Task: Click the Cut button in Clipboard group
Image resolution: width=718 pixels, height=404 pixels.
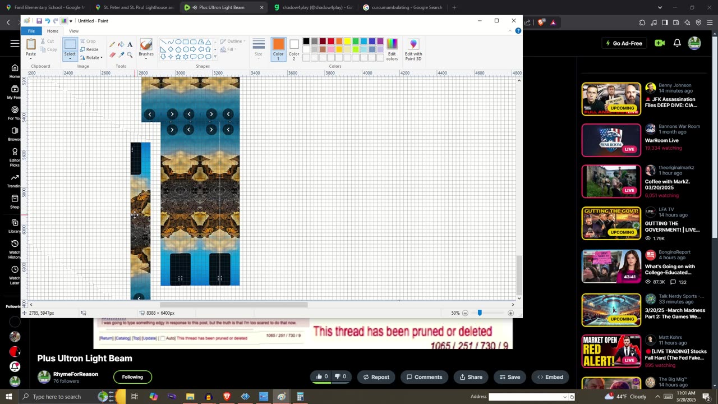Action: click(x=47, y=41)
